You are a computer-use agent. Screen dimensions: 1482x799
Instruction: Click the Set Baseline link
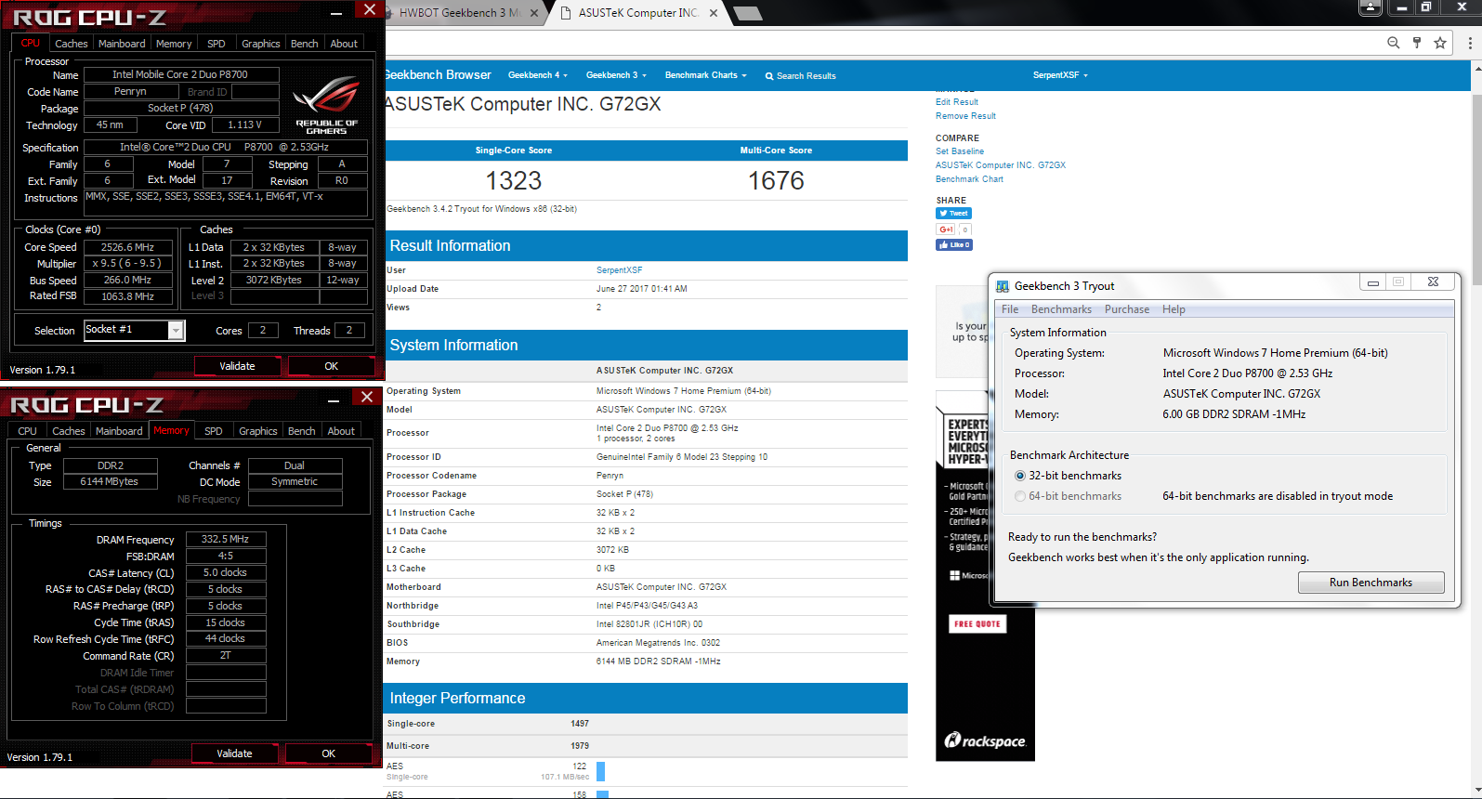coord(960,151)
